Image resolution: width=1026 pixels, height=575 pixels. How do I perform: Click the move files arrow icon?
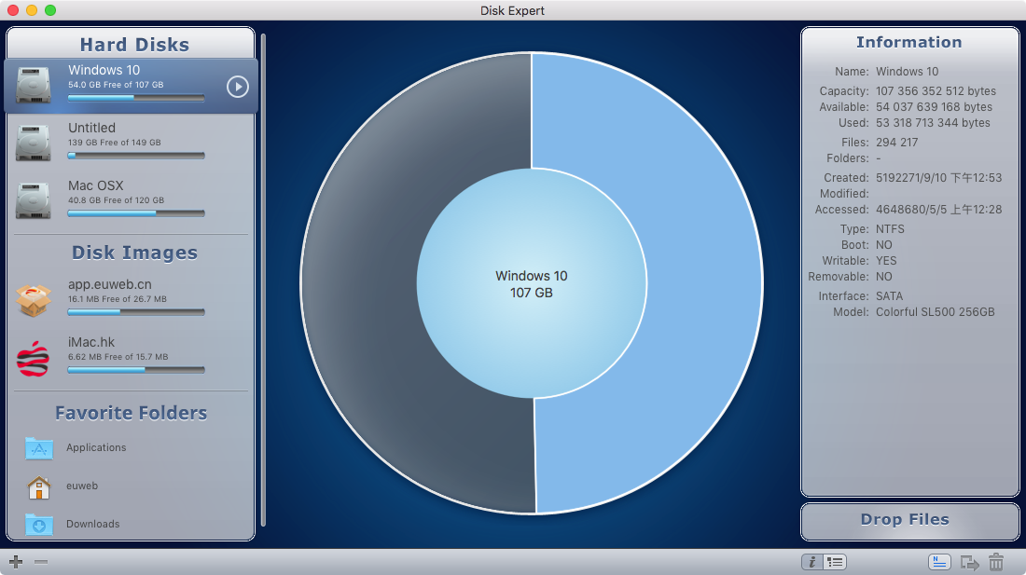pos(970,563)
